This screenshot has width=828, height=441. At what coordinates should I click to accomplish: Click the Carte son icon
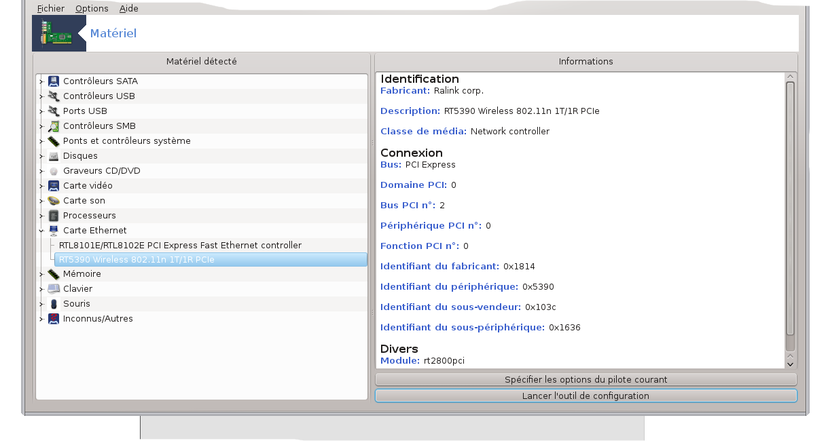(x=54, y=201)
